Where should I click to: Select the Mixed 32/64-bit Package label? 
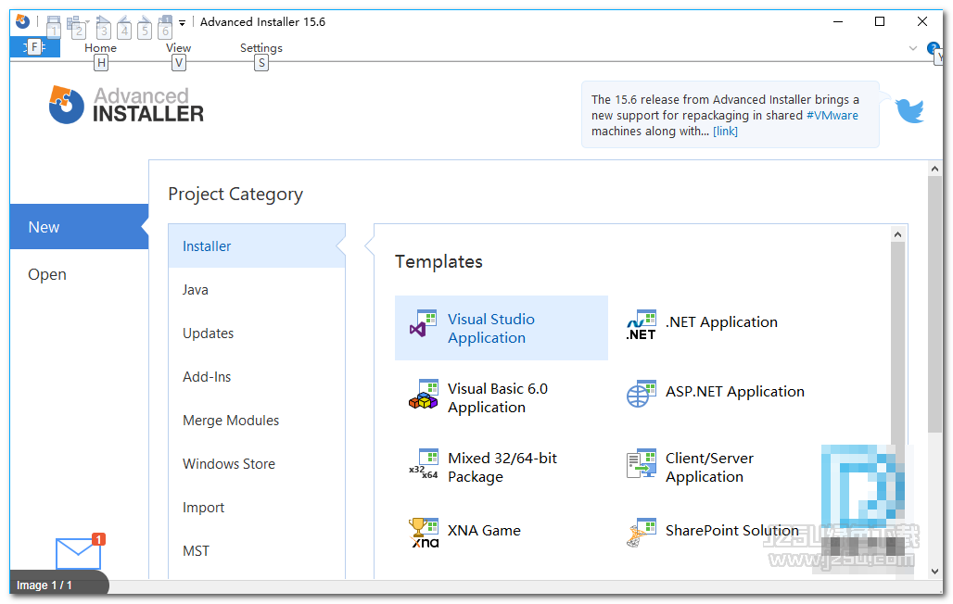pos(502,467)
